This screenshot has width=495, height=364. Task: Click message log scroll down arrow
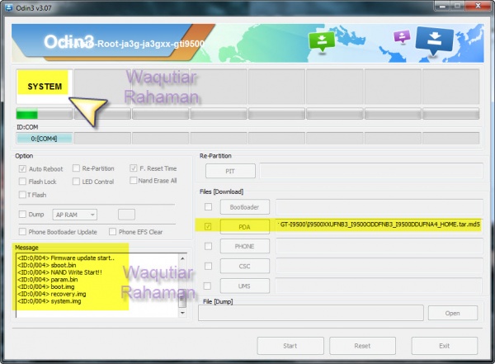pos(182,313)
